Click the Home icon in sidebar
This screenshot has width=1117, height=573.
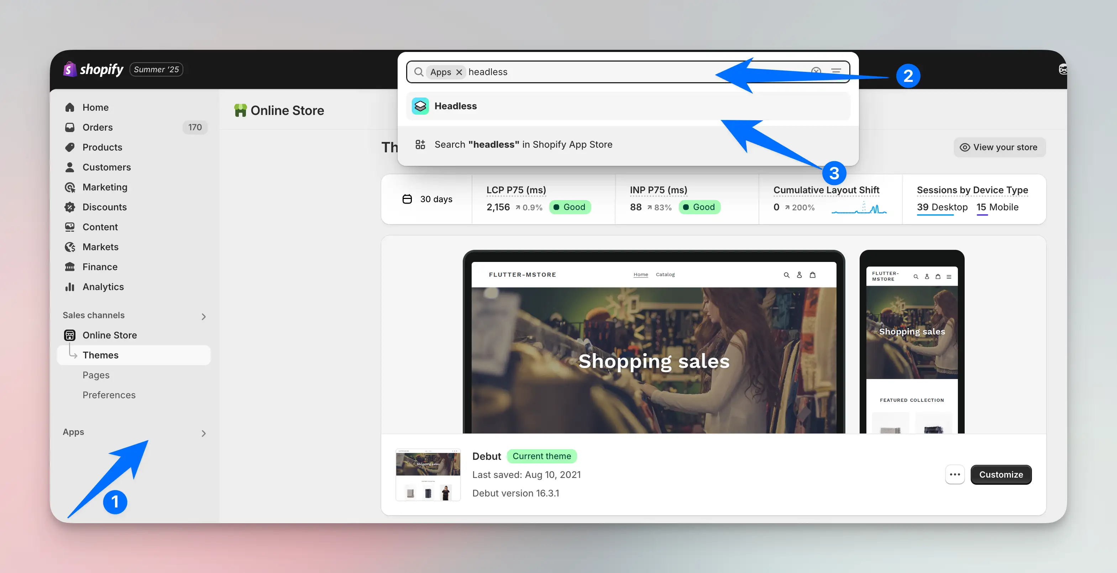pos(70,107)
